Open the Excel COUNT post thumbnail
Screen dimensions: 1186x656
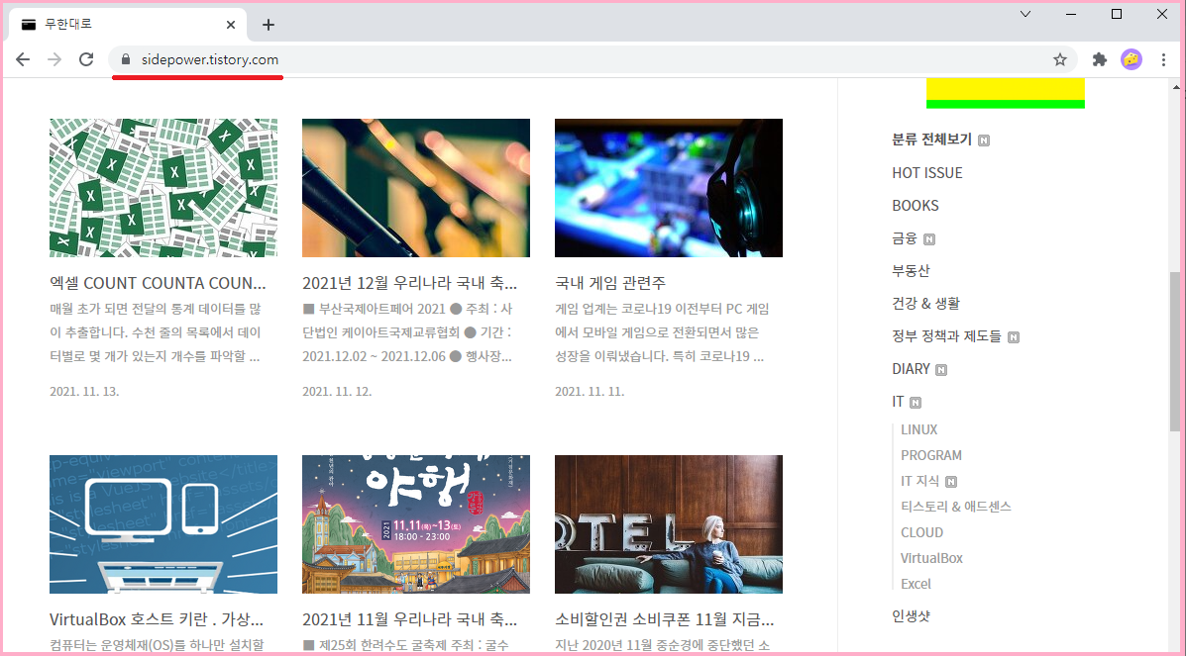(x=163, y=187)
